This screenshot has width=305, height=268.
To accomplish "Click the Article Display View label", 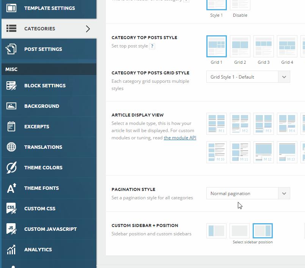I will (138, 115).
